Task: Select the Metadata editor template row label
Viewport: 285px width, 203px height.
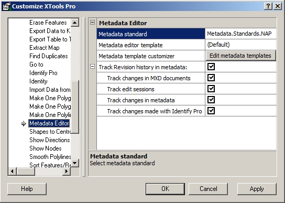Action: [x=151, y=45]
